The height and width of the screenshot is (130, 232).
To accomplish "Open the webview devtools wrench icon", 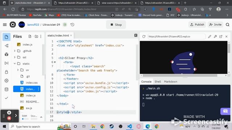I will (x=215, y=36).
